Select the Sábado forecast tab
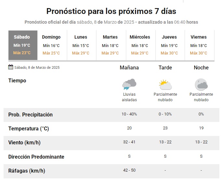This screenshot has height=181, width=221. pos(22,45)
